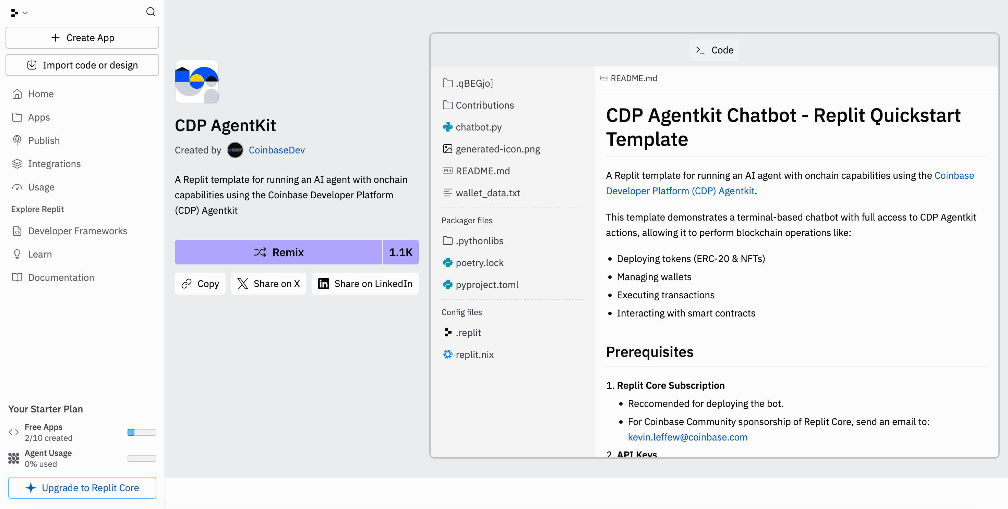Expand the Contributions folder
The height and width of the screenshot is (509, 1008).
484,105
